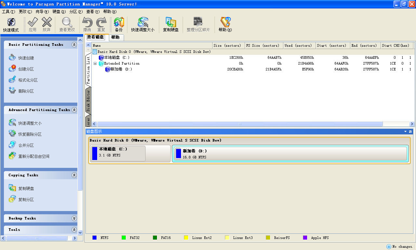416x250 pixels.
Task: Select vertical Partition List tab
Action: (x=88, y=70)
